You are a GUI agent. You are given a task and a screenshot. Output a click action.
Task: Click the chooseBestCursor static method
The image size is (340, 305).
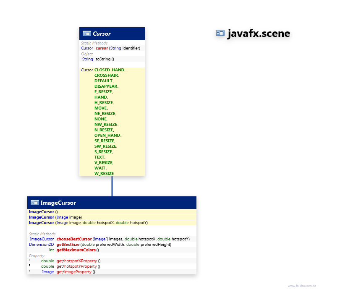[74, 239]
